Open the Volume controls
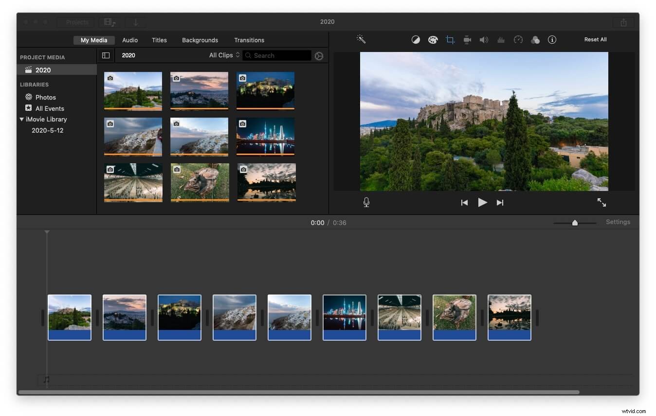This screenshot has width=656, height=416. pyautogui.click(x=484, y=39)
